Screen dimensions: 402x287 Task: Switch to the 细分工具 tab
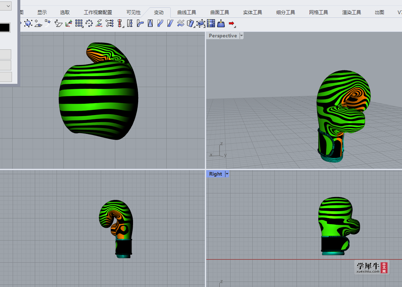click(286, 12)
